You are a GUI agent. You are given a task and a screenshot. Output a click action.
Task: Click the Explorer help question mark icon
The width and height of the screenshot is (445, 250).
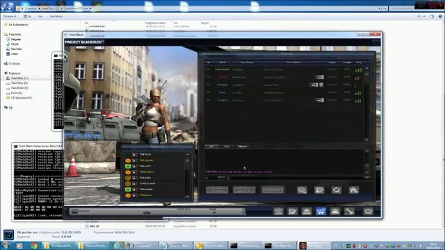click(440, 16)
